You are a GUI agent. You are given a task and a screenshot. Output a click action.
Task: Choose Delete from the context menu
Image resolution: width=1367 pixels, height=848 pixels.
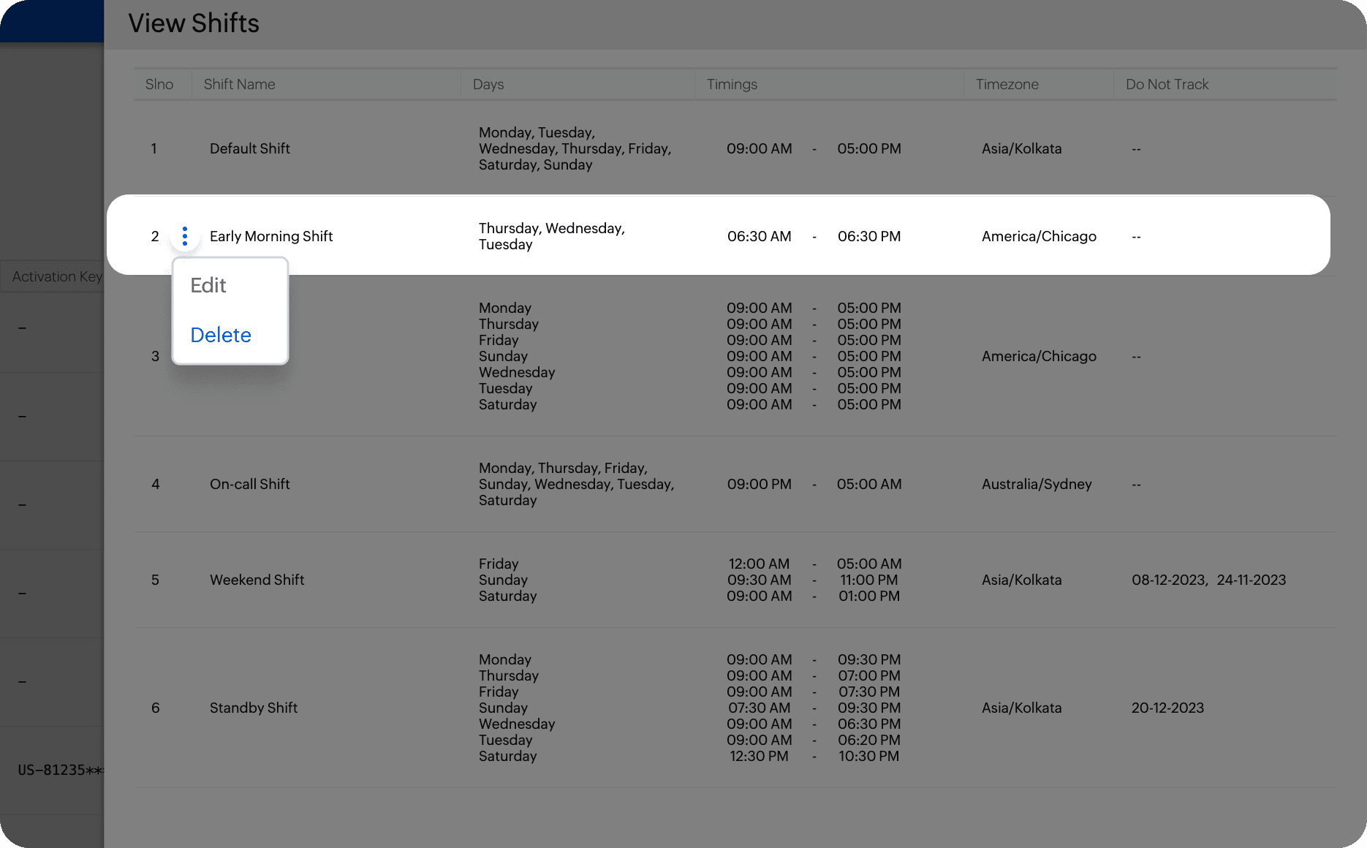221,335
